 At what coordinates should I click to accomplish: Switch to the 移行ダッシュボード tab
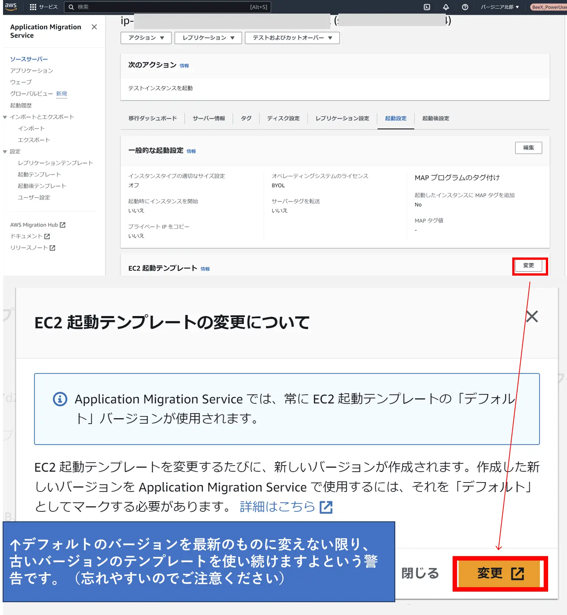click(x=153, y=118)
